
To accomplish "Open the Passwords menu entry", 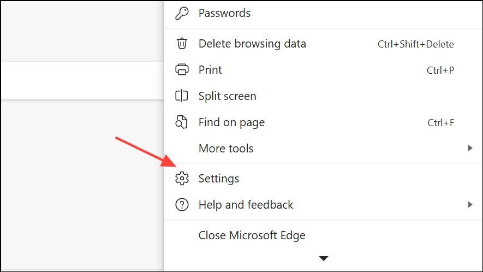I will pyautogui.click(x=224, y=13).
